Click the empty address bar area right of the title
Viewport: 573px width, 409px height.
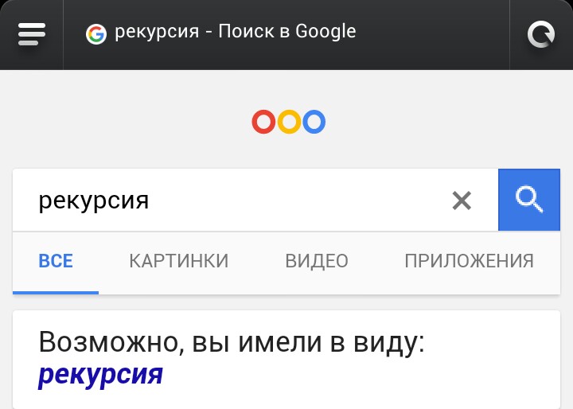[433, 34]
